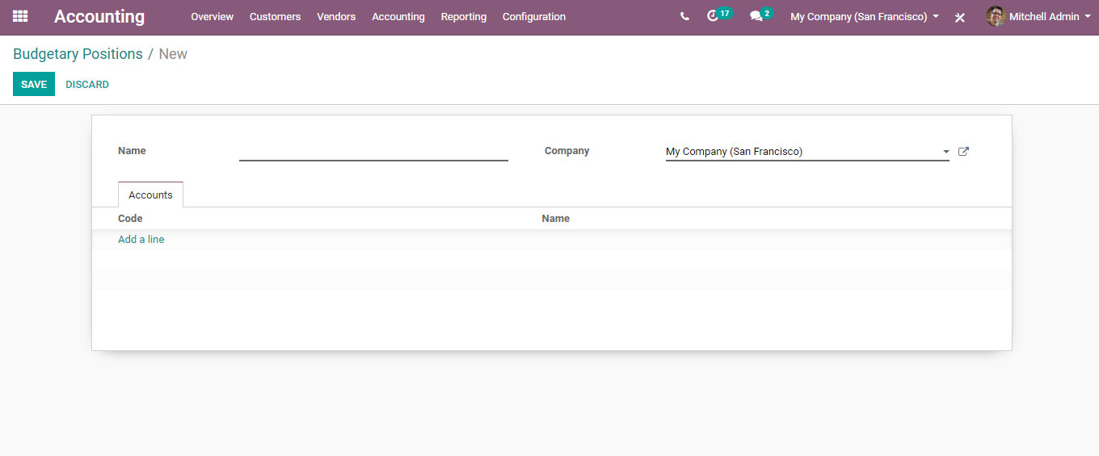Open the Mitchell Admin user menu

(1038, 16)
